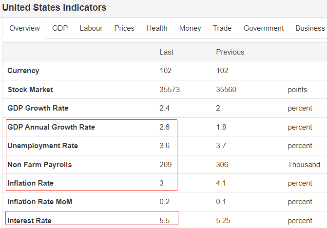327x228 pixels.
Task: Click the Overview tab
Action: [x=25, y=28]
